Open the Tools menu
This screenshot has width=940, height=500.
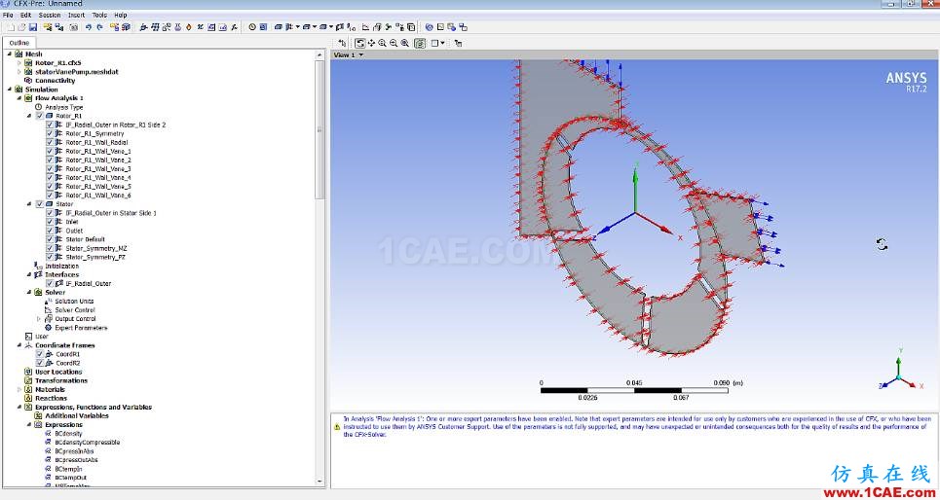(99, 15)
